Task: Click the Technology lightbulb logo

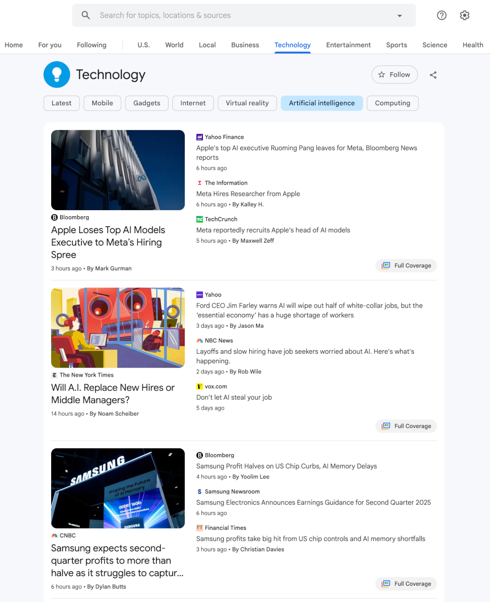Action: click(x=56, y=74)
